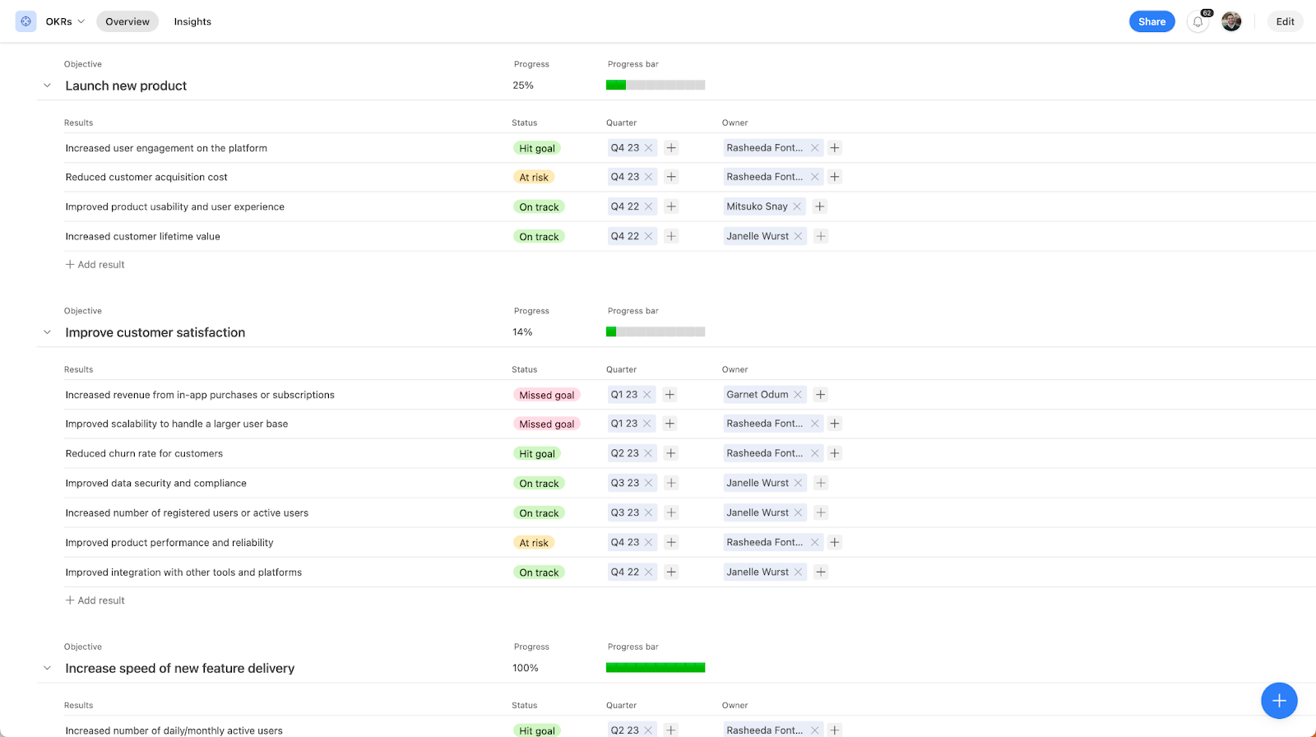Open At risk status for Reduced customer acquisition cost

(534, 177)
